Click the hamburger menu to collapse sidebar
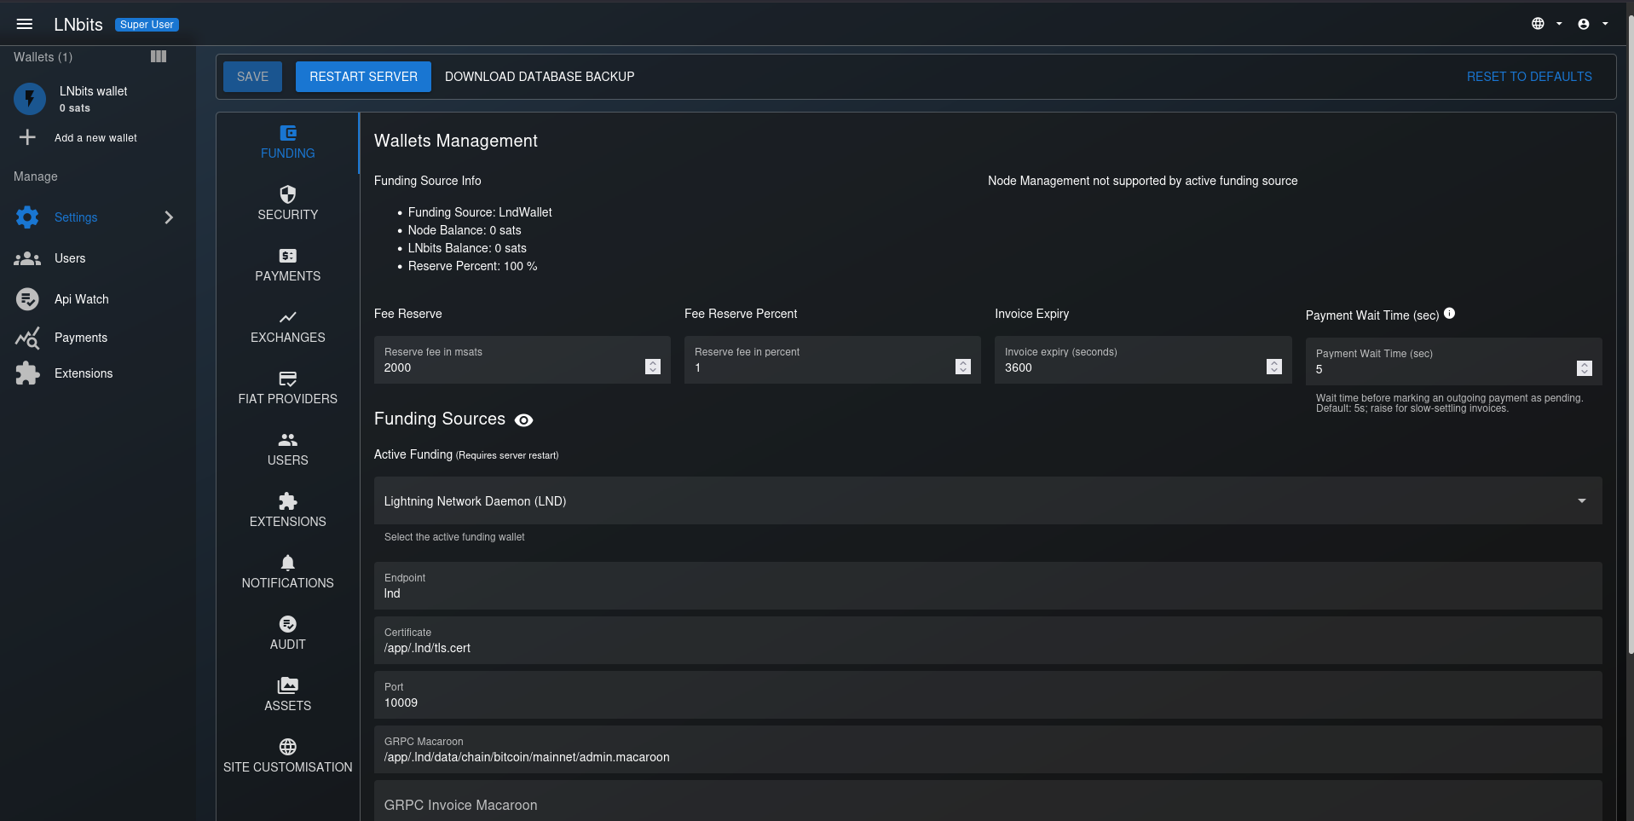Image resolution: width=1634 pixels, height=821 pixels. click(25, 23)
